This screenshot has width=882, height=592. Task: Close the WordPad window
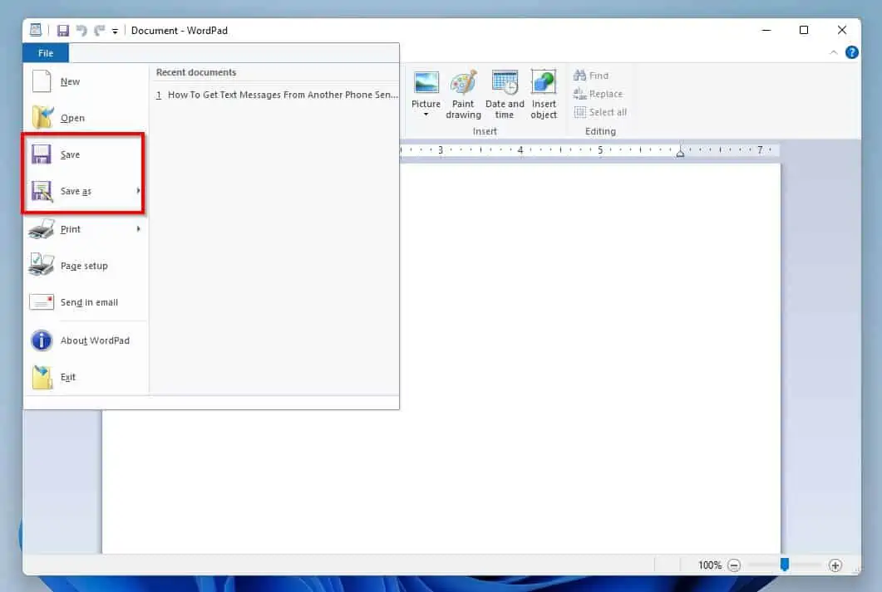[x=841, y=31]
